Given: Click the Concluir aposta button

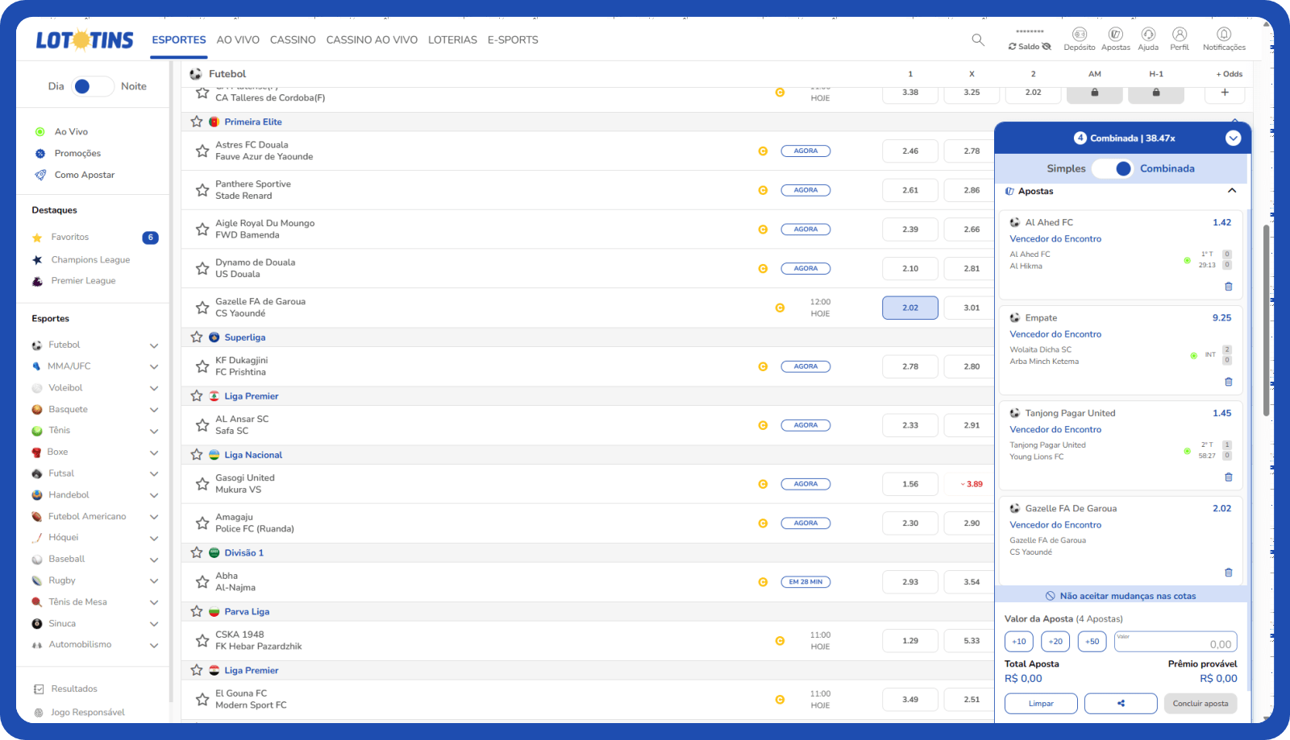Looking at the screenshot, I should point(1201,704).
